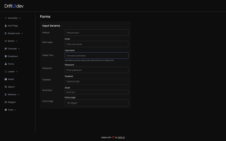Click the Skeleton lines icon
226x141 pixels.
pyautogui.click(x=6, y=94)
